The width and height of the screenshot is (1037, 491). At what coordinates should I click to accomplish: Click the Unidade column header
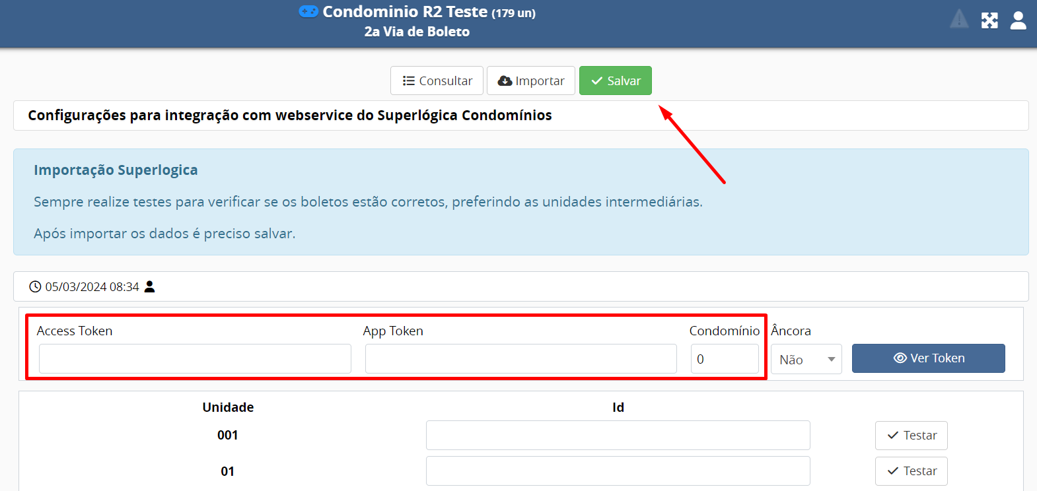click(228, 407)
